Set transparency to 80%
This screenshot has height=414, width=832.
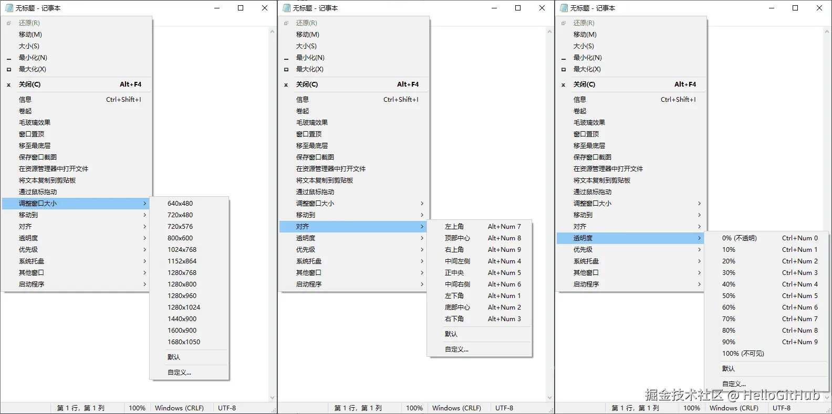click(x=767, y=331)
